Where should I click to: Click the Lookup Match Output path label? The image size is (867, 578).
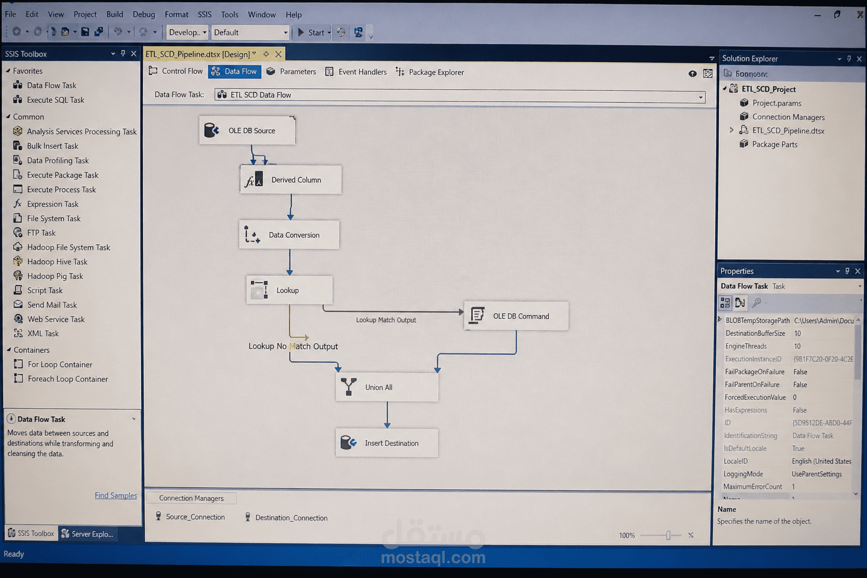[x=386, y=320]
